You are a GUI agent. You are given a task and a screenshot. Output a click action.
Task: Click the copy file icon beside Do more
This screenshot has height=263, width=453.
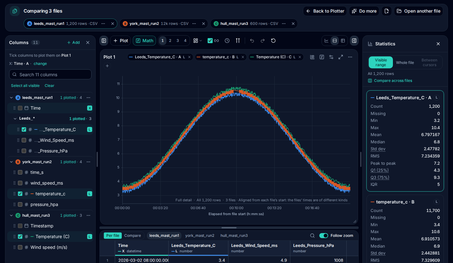coord(387,11)
